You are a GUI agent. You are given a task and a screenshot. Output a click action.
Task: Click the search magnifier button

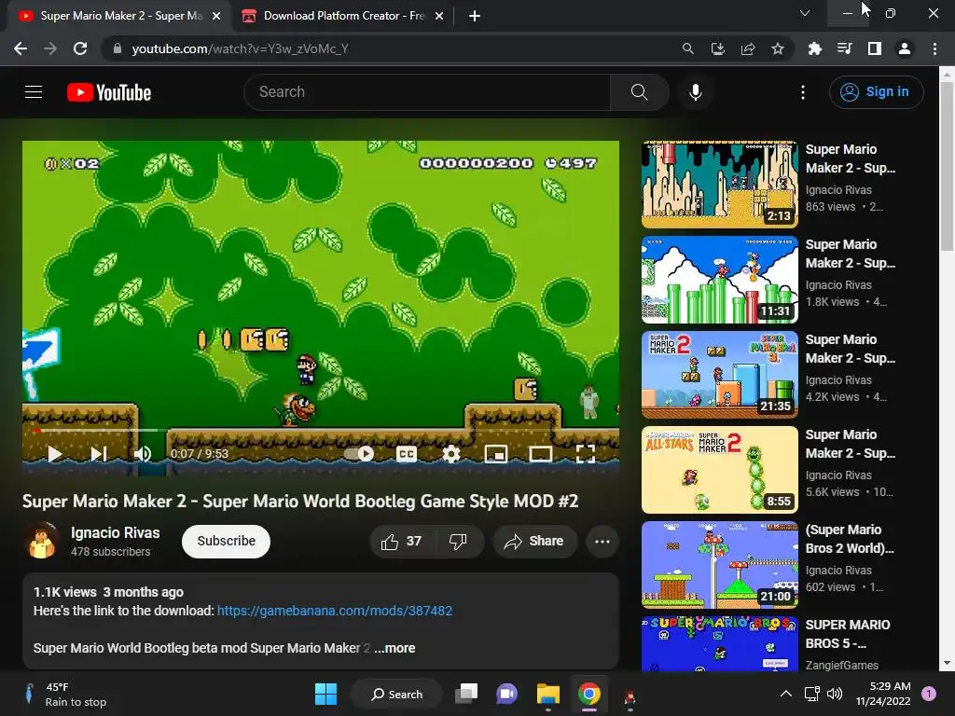coord(639,92)
